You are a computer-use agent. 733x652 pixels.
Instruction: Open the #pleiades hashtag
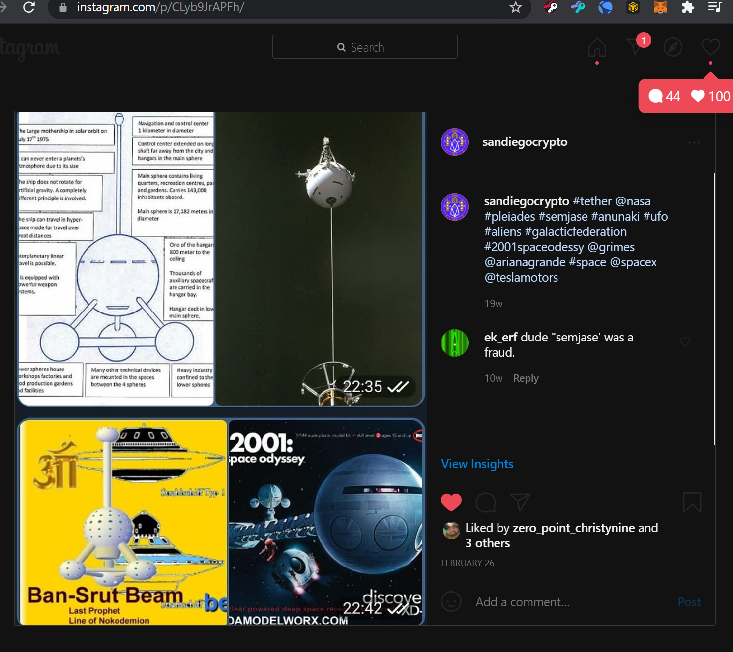coord(510,217)
